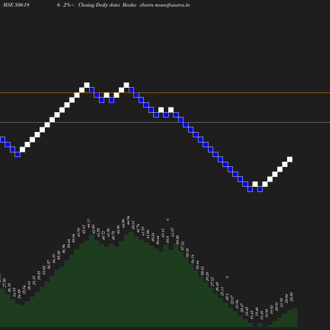Select the "19.92" price label
Image resolution: width=330 pixels, height=330 pixels.
tap(271, 310)
